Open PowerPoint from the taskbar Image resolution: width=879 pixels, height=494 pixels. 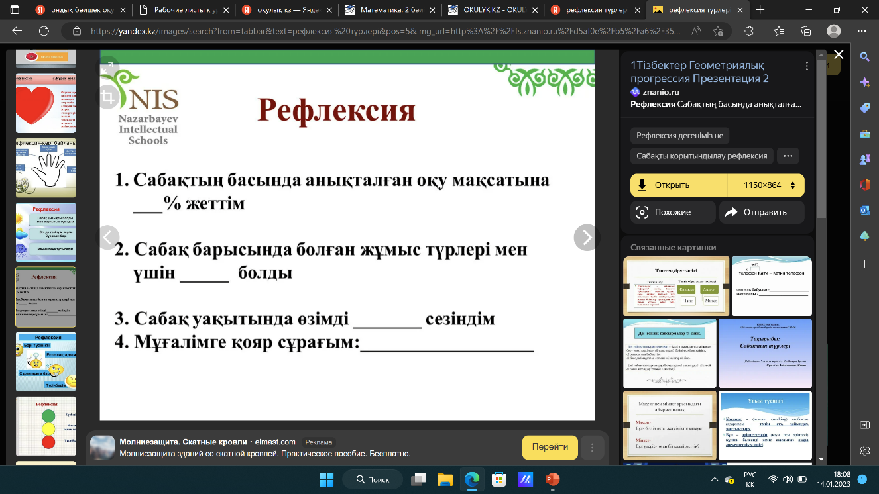[x=552, y=479]
